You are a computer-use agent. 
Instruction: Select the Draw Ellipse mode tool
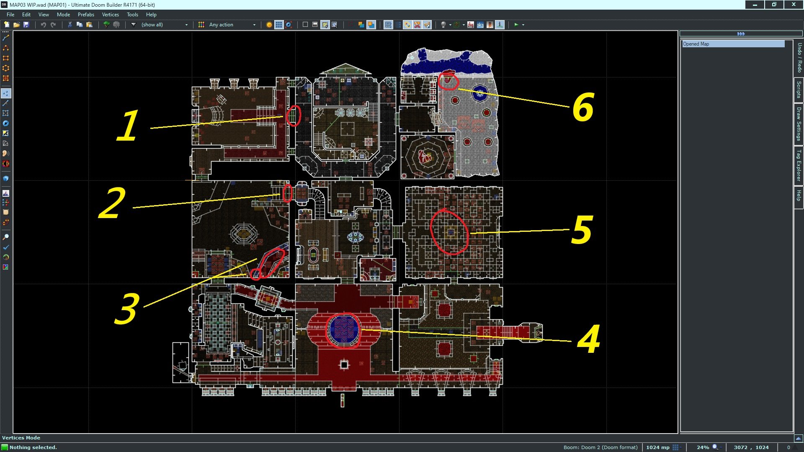point(6,68)
